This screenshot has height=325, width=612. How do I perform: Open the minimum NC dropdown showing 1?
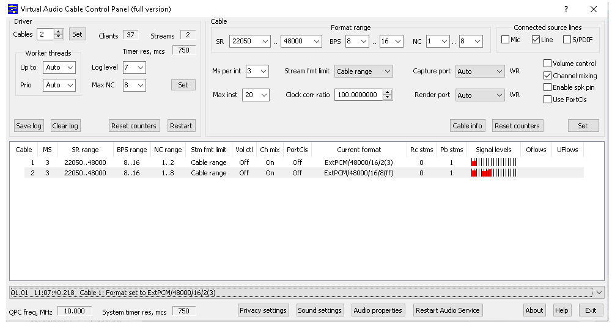tap(438, 41)
